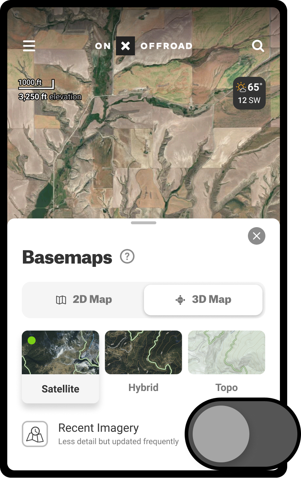Open the hamburger menu

click(29, 46)
